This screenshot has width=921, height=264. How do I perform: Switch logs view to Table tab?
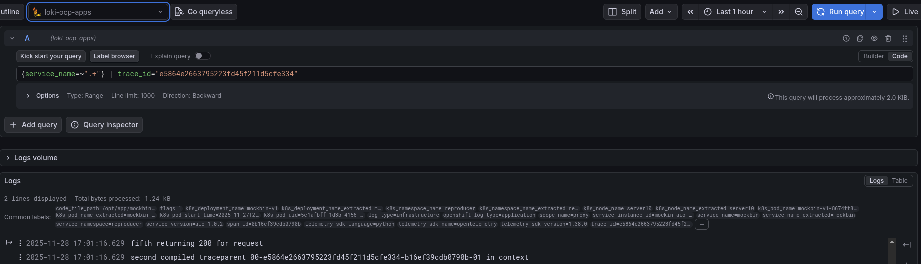pos(899,181)
